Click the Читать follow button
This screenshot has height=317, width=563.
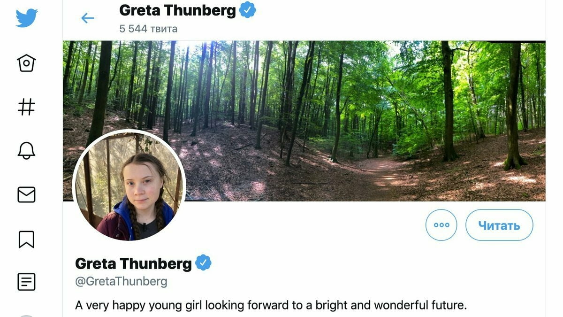(x=499, y=225)
